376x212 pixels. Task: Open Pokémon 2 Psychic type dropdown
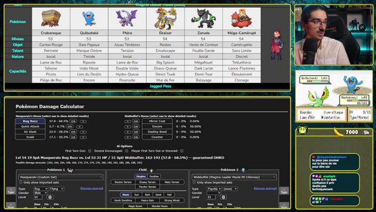point(214,189)
